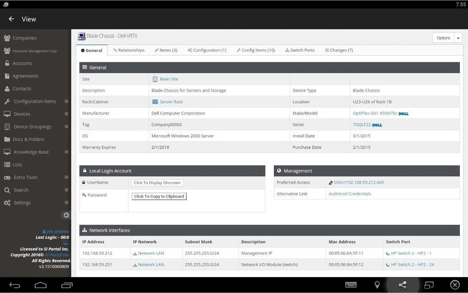Open AuthAnvil Credentials link

point(350,194)
